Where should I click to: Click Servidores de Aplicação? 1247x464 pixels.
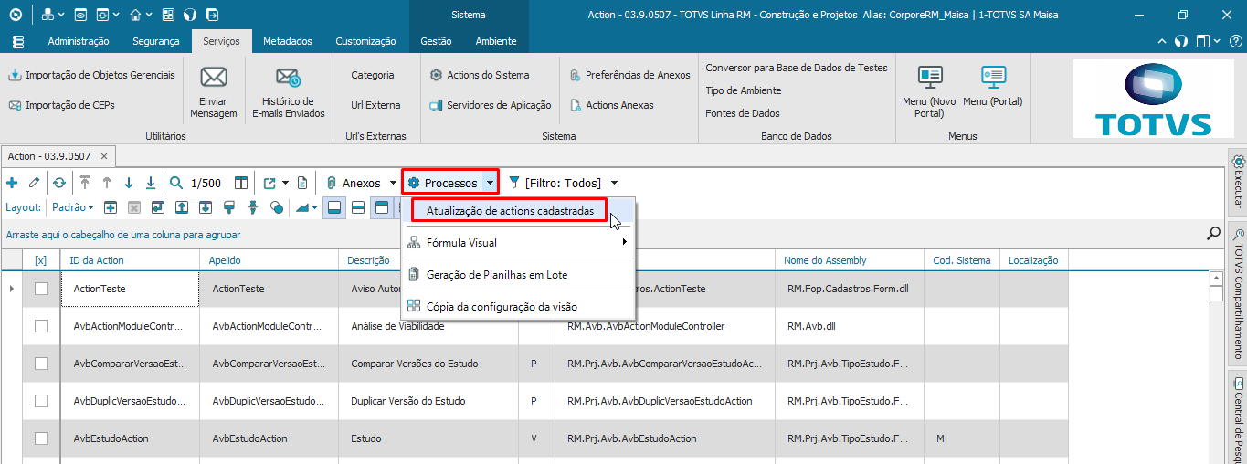pos(491,105)
